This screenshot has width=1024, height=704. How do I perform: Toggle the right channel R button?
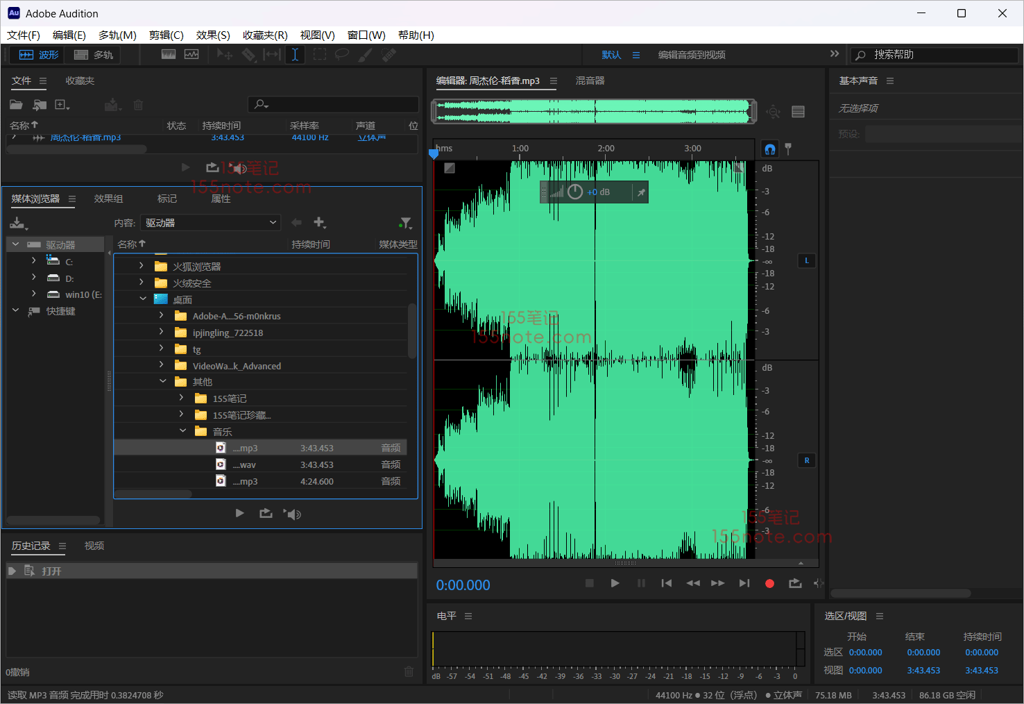806,460
